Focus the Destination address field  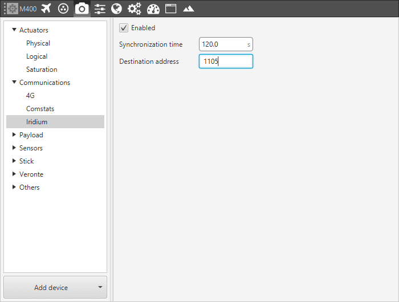tap(226, 62)
